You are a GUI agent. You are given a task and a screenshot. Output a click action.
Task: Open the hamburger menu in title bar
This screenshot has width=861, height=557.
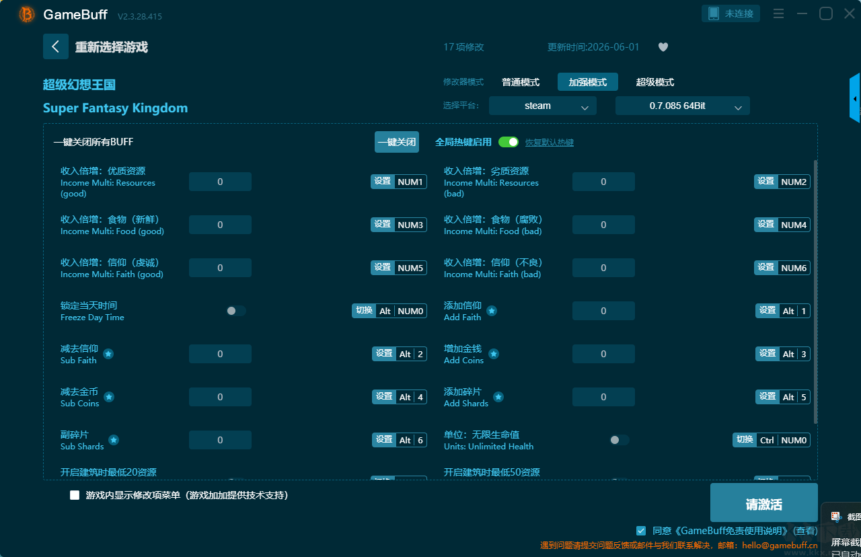(779, 13)
